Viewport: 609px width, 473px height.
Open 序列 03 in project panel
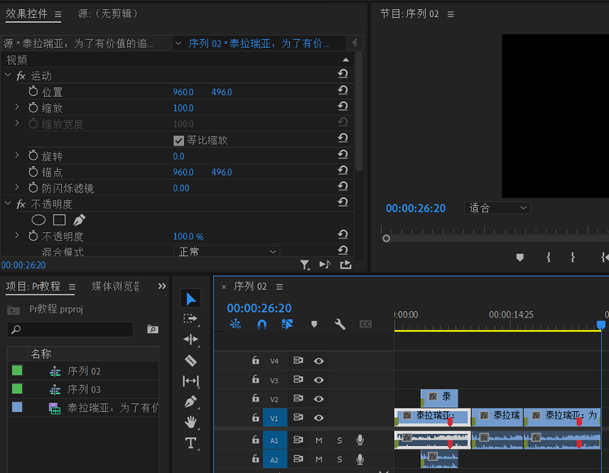[84, 389]
